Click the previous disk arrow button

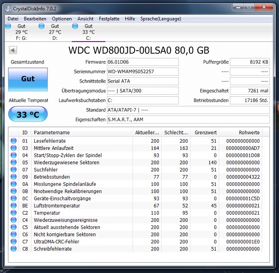click(x=13, y=50)
